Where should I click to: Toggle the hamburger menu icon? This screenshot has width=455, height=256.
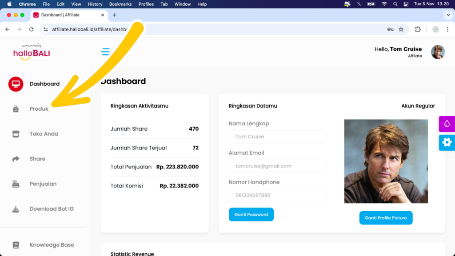(105, 52)
